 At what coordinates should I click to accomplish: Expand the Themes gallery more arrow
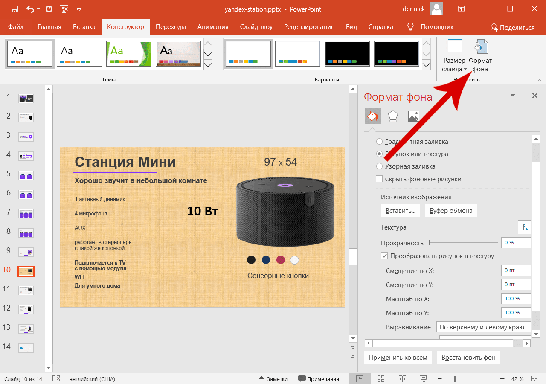pos(208,64)
